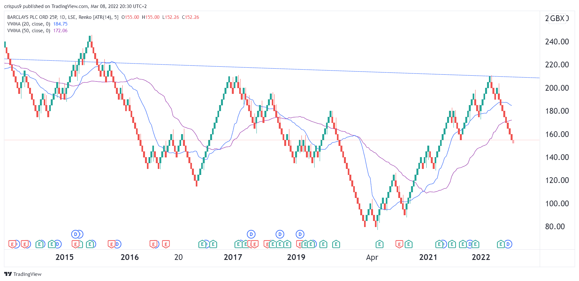Click upper dividend marker midway between 2017 and 2019
The image size is (579, 281).
(280, 234)
